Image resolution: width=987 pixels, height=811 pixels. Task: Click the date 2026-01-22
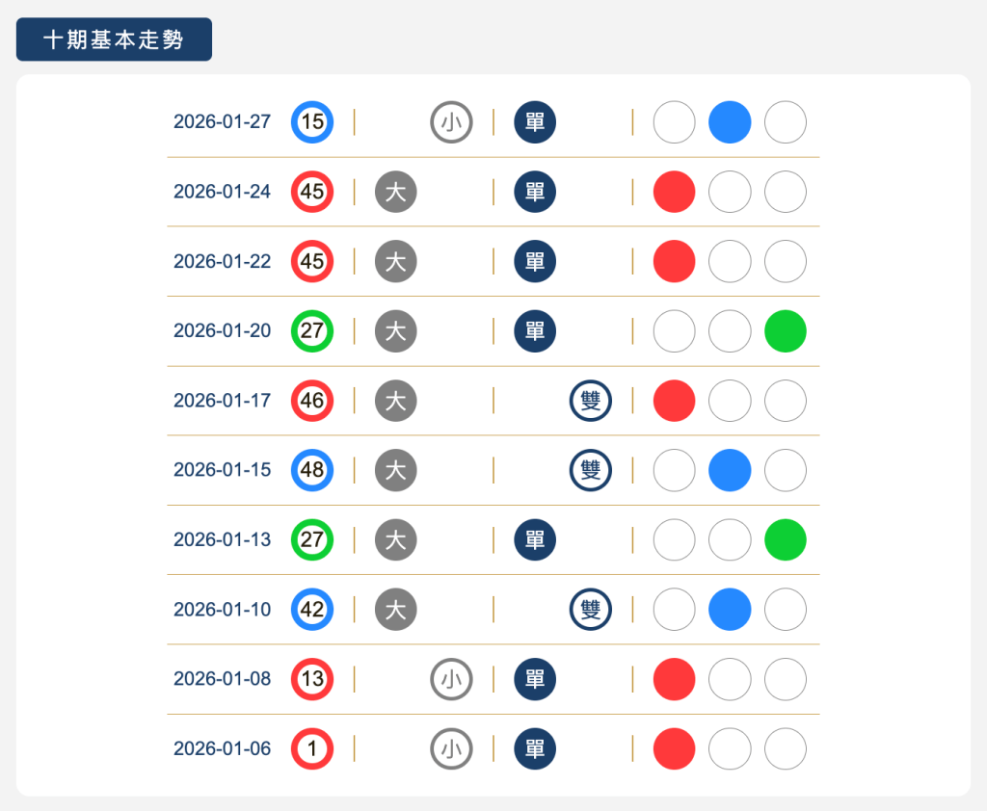[x=222, y=261]
